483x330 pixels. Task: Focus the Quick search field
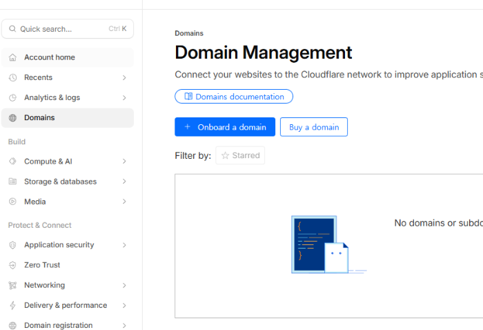coord(68,29)
